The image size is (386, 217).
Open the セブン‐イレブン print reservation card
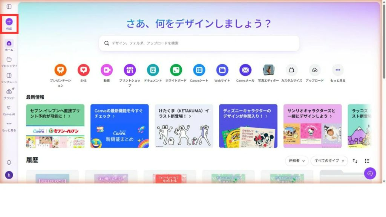pos(55,126)
